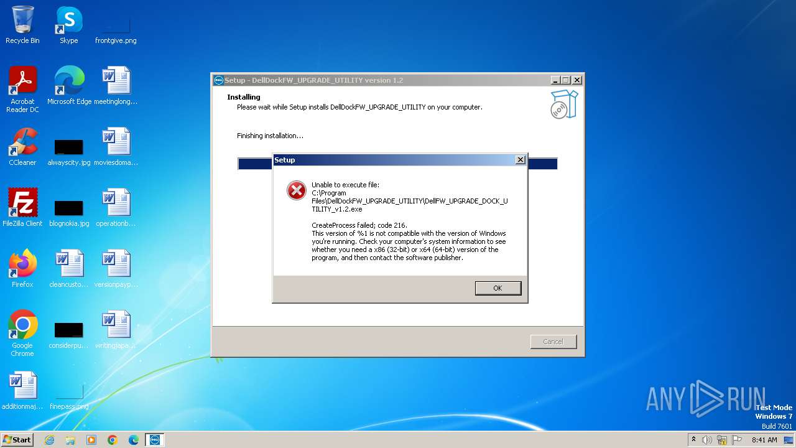
Task: Click 'CreateProcess failed; code 216.' text
Action: [x=359, y=225]
